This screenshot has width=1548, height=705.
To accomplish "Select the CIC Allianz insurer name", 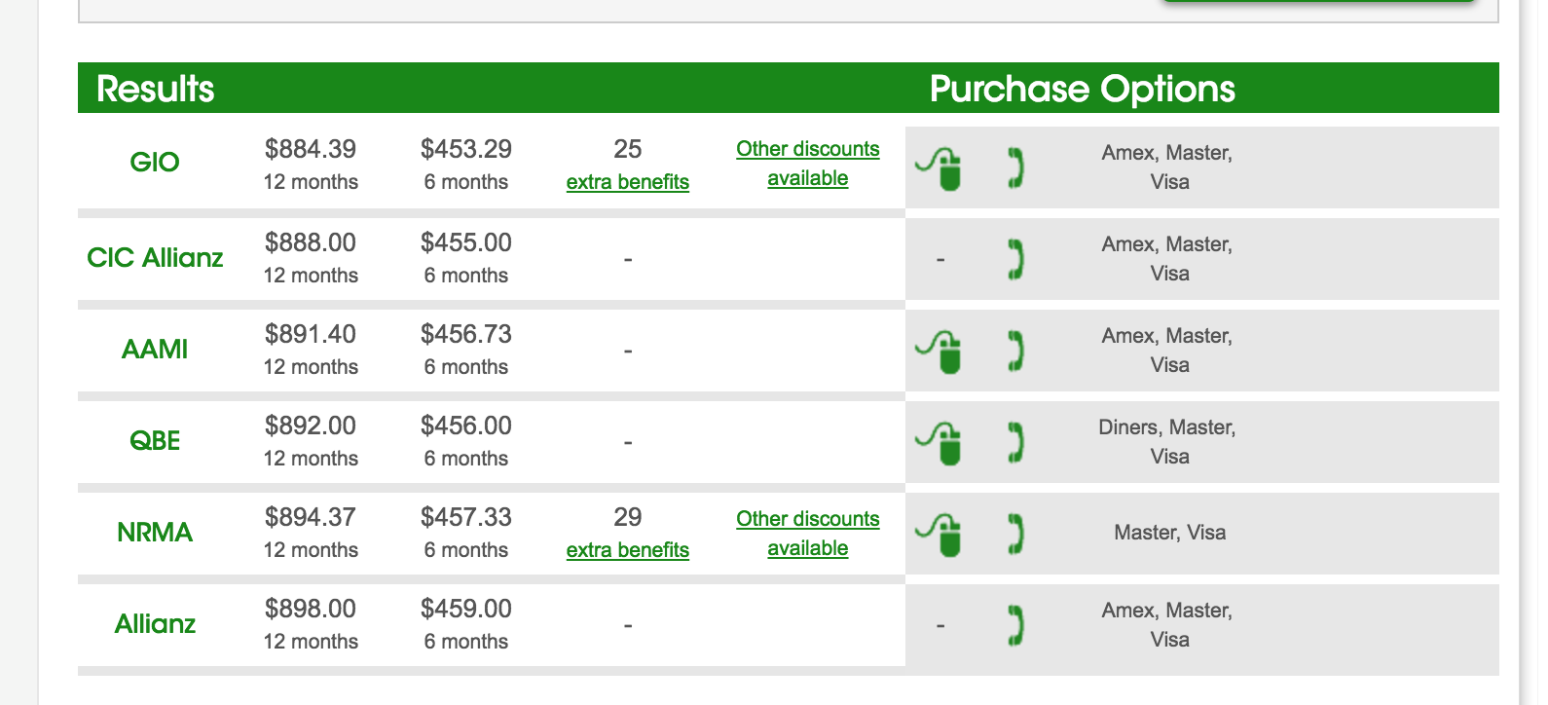I will tap(155, 257).
